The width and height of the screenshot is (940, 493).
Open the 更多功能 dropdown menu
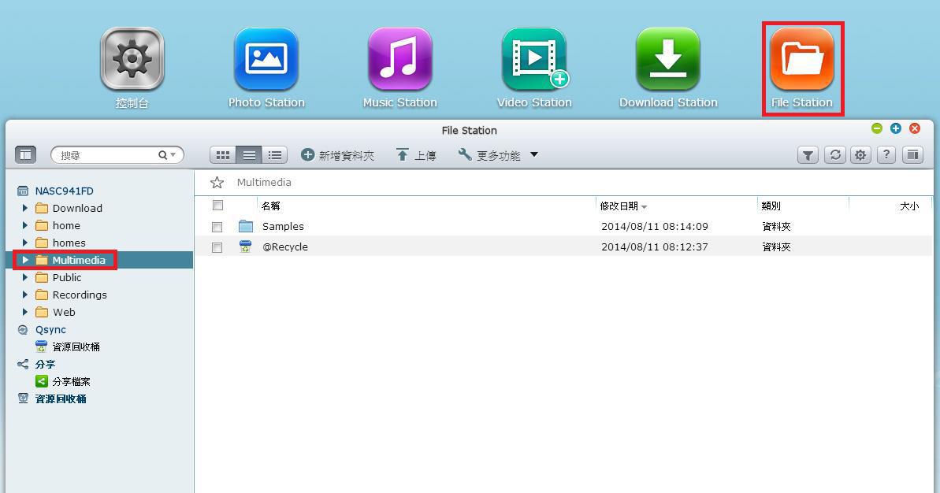pos(498,155)
